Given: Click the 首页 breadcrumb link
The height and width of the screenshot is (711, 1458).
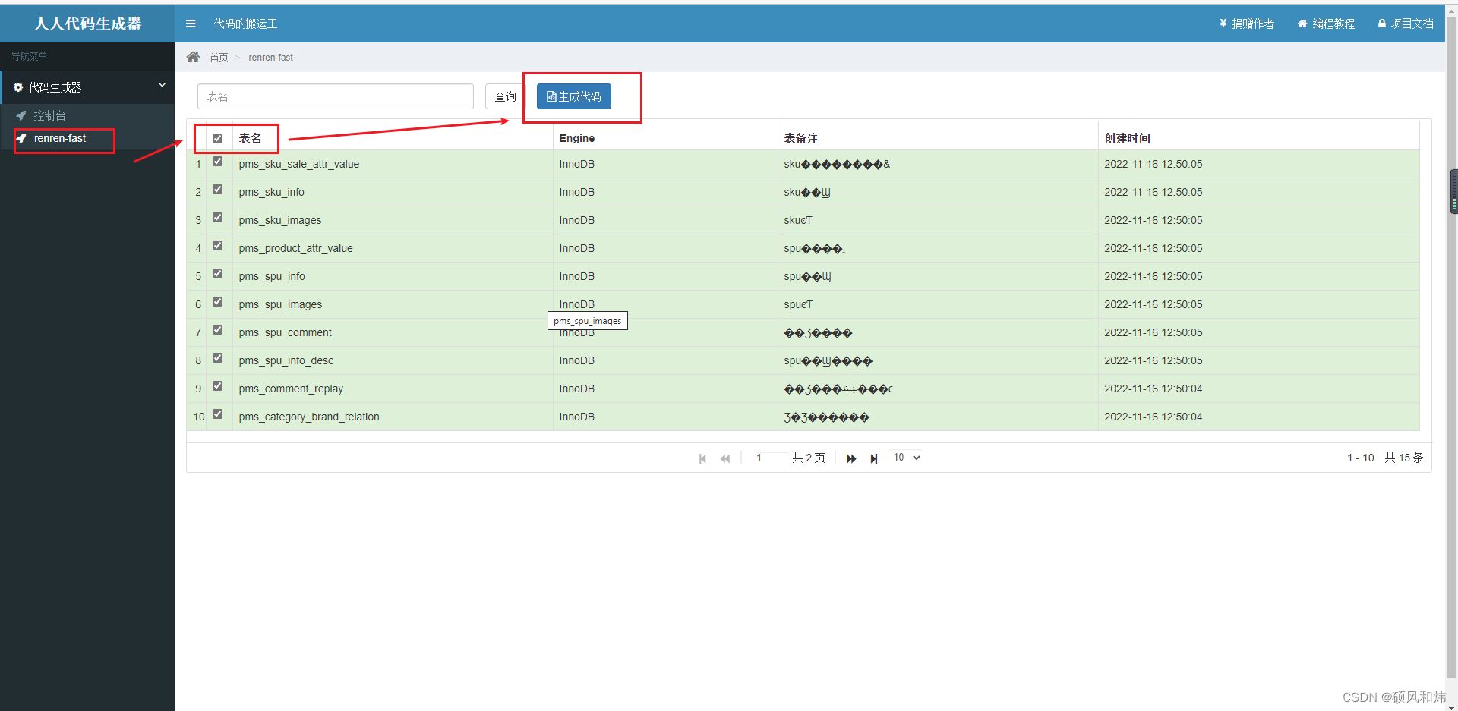Looking at the screenshot, I should pos(219,58).
